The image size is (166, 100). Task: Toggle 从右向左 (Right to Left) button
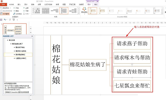click(17, 14)
